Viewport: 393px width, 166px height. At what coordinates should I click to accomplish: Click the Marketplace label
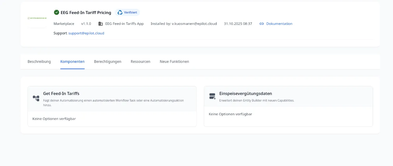tap(64, 24)
